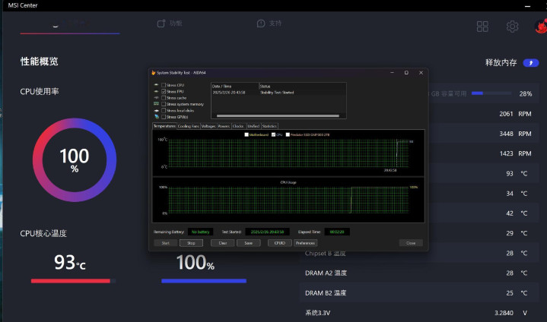The height and width of the screenshot is (322, 547).
Task: Enable the Stress cache checkbox
Action: tap(164, 98)
